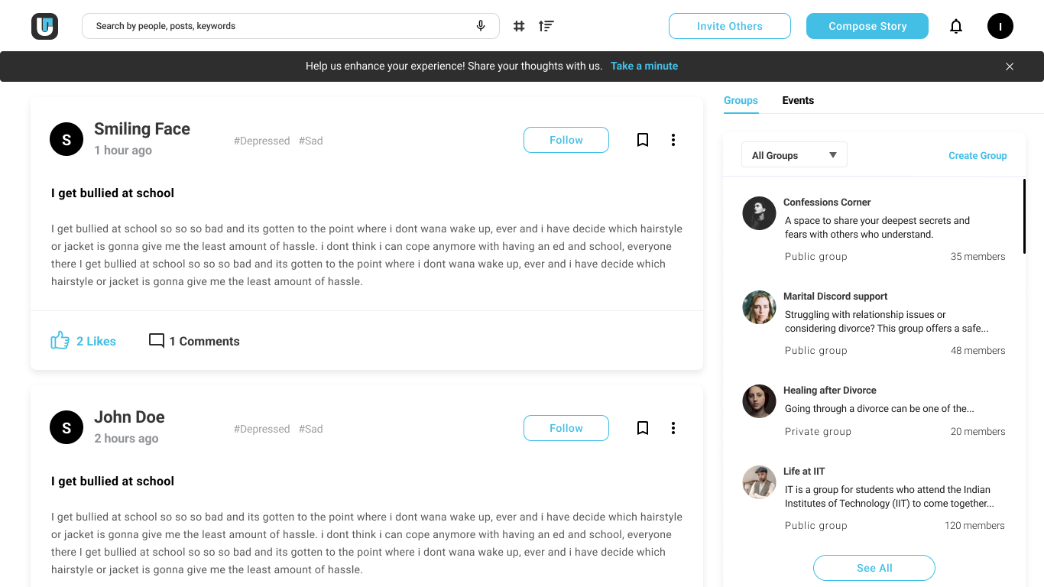
Task: Click the Take a minute link
Action: click(644, 66)
